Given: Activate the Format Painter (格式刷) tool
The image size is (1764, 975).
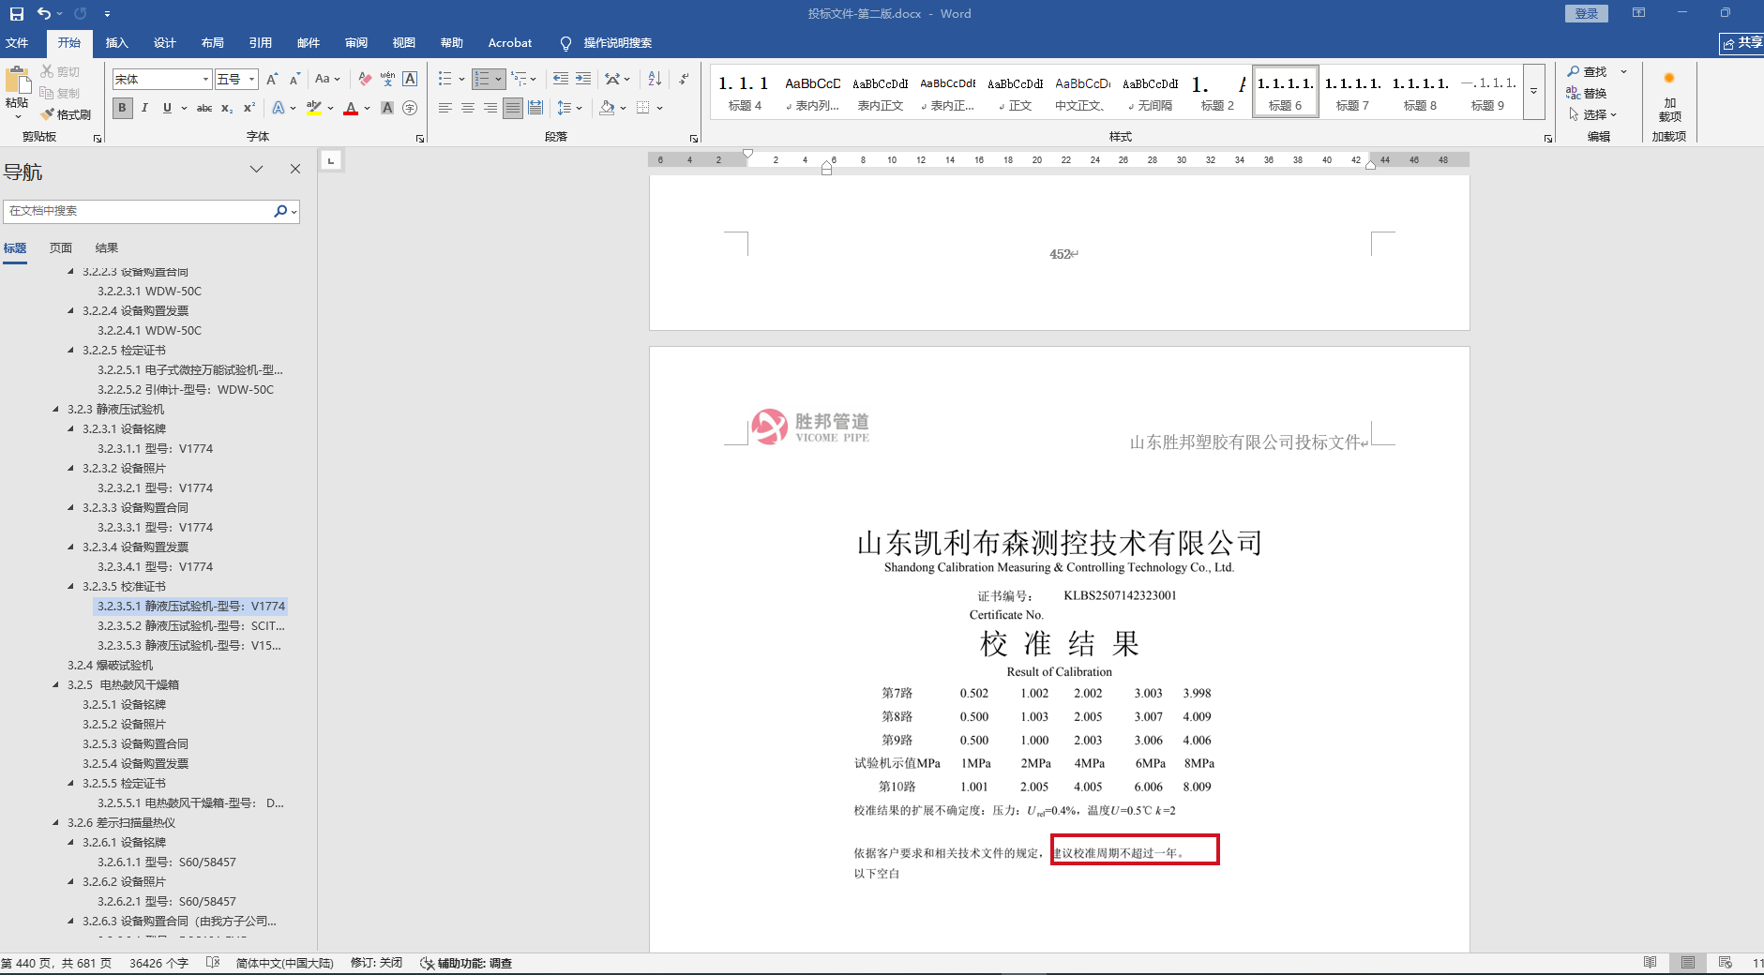Looking at the screenshot, I should click(x=66, y=114).
